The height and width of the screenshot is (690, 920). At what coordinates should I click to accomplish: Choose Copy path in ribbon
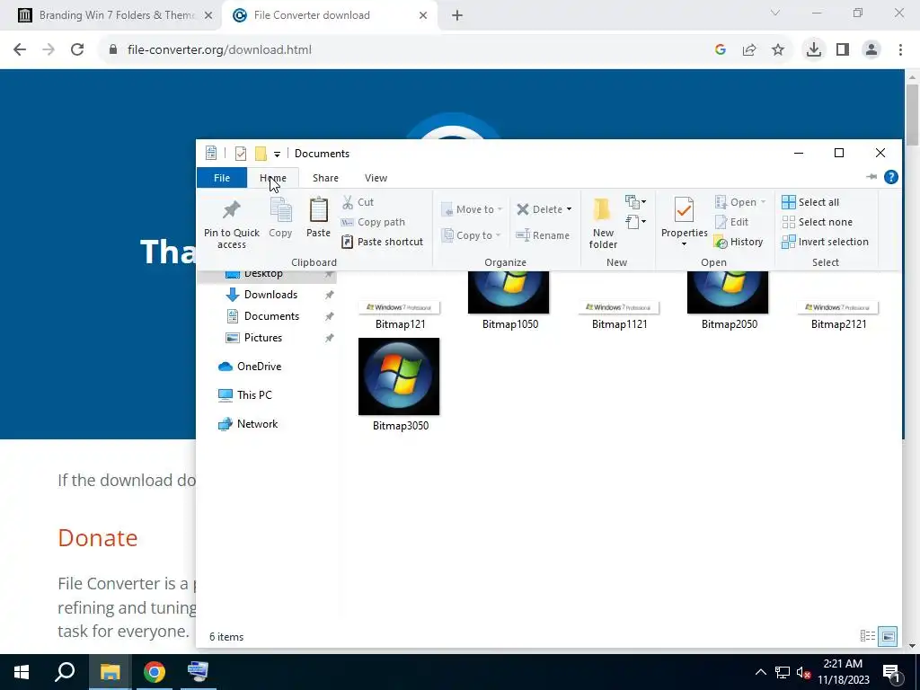[x=373, y=222]
